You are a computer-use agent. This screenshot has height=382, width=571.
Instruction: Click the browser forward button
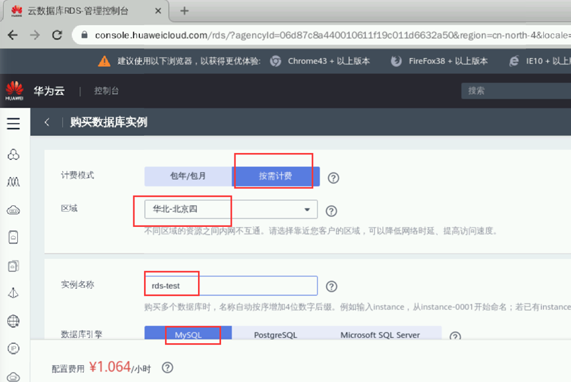tap(35, 35)
